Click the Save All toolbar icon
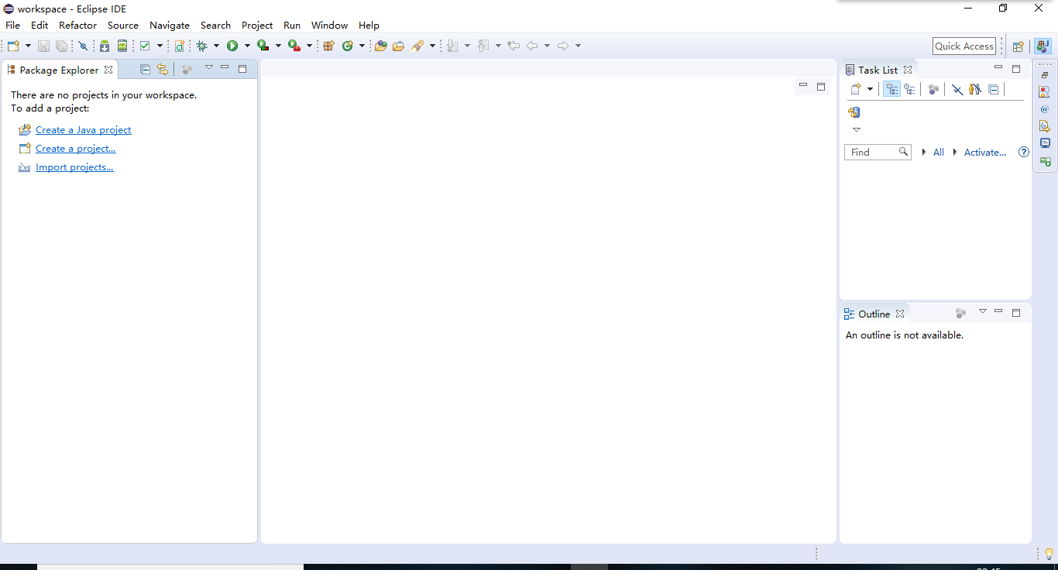 62,46
